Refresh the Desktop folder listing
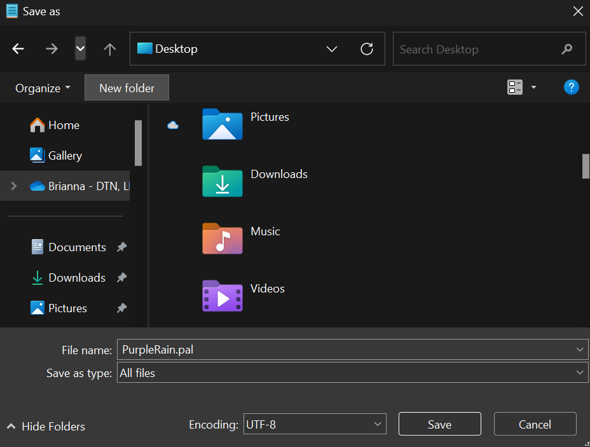Screen dimensions: 590x447 (x=367, y=49)
